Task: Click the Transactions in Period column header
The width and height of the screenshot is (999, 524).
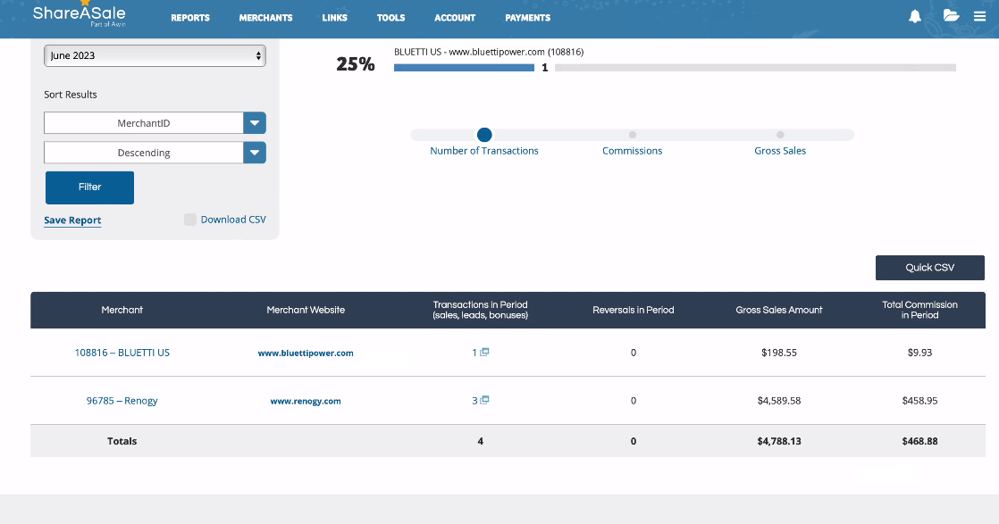Action: click(481, 310)
